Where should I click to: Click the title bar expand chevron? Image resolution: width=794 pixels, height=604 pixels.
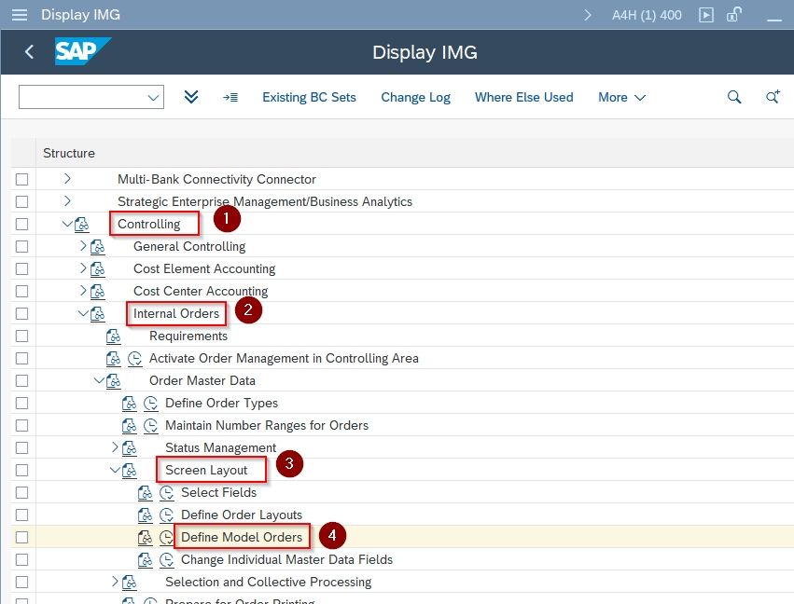coord(588,15)
